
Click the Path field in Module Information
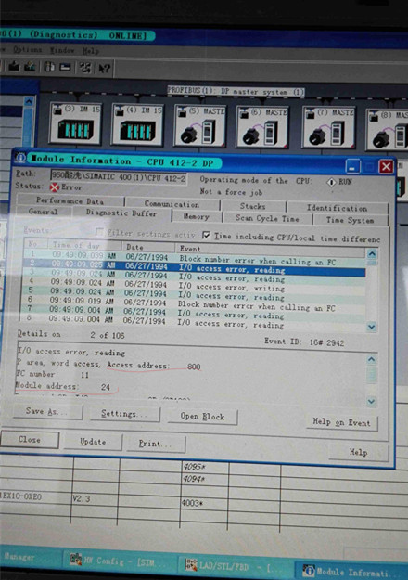point(119,176)
